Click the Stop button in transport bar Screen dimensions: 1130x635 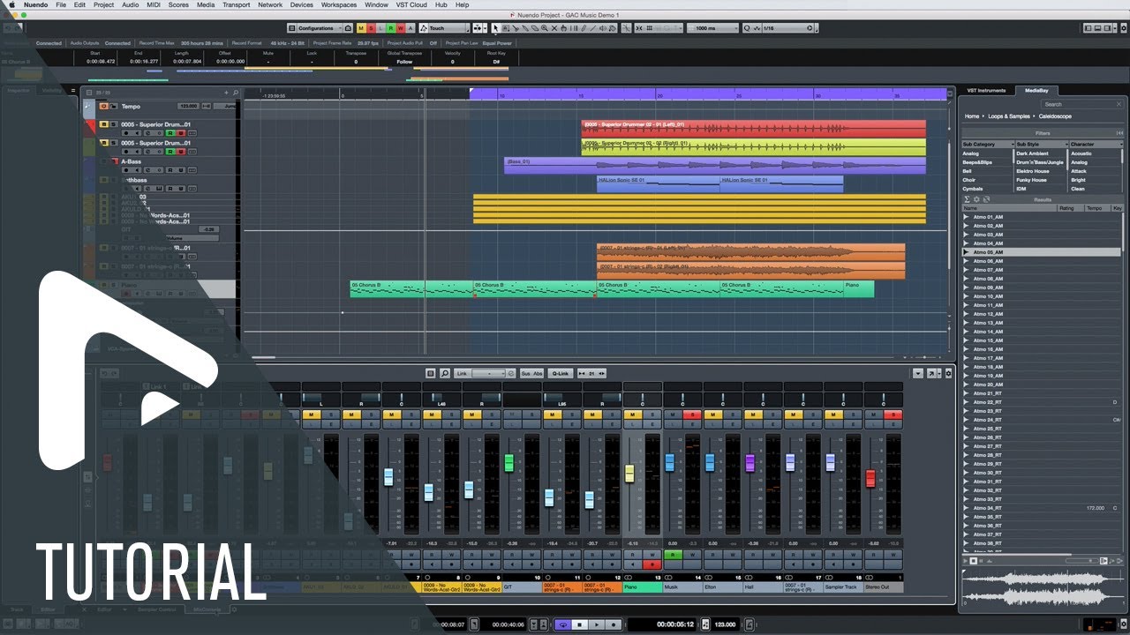(579, 624)
